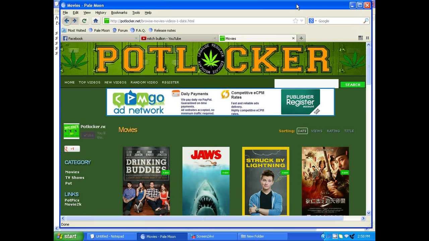Open the Most Visited bookmarks folder
Screen dimensions: 429x241
[x=74, y=30]
